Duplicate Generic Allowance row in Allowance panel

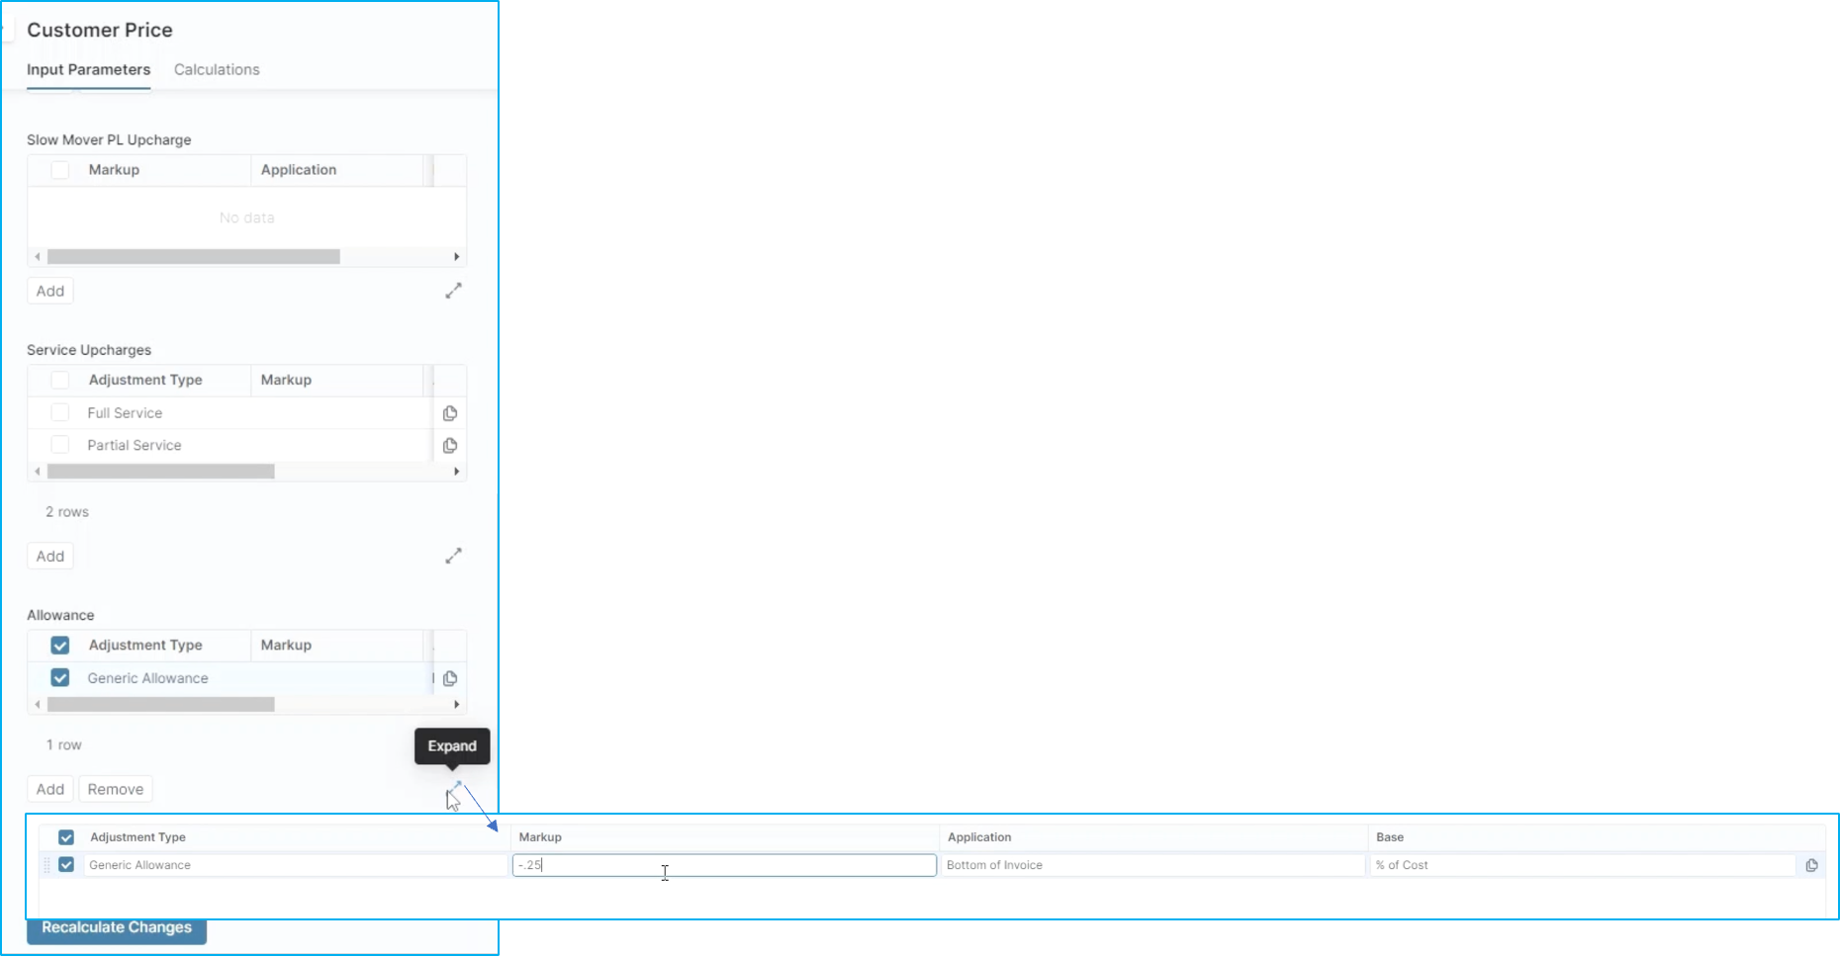click(x=450, y=678)
